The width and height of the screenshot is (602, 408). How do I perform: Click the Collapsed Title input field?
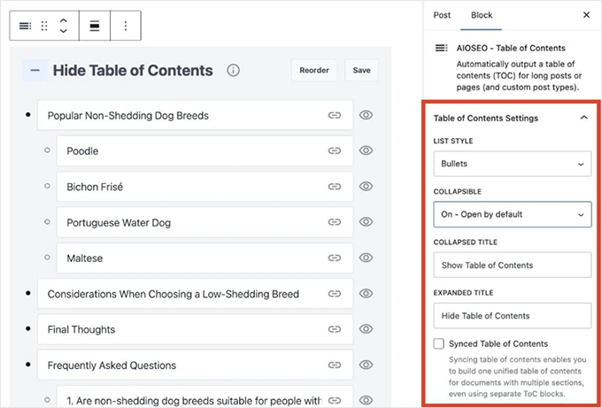click(512, 265)
